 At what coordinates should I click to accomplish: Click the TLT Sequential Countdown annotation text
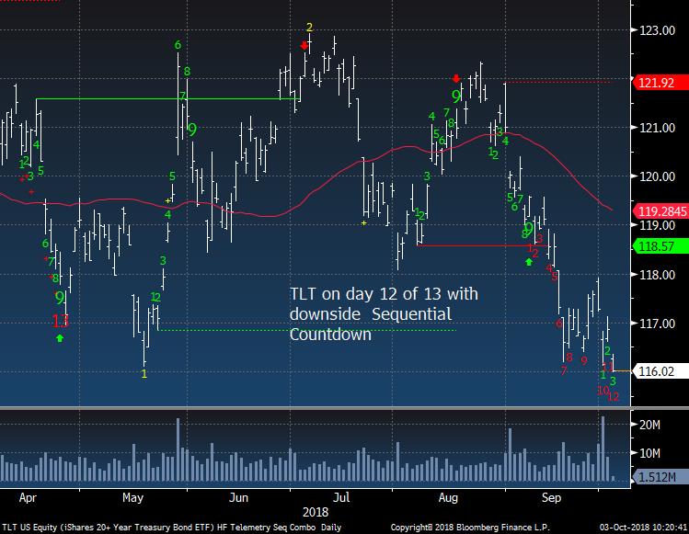384,314
